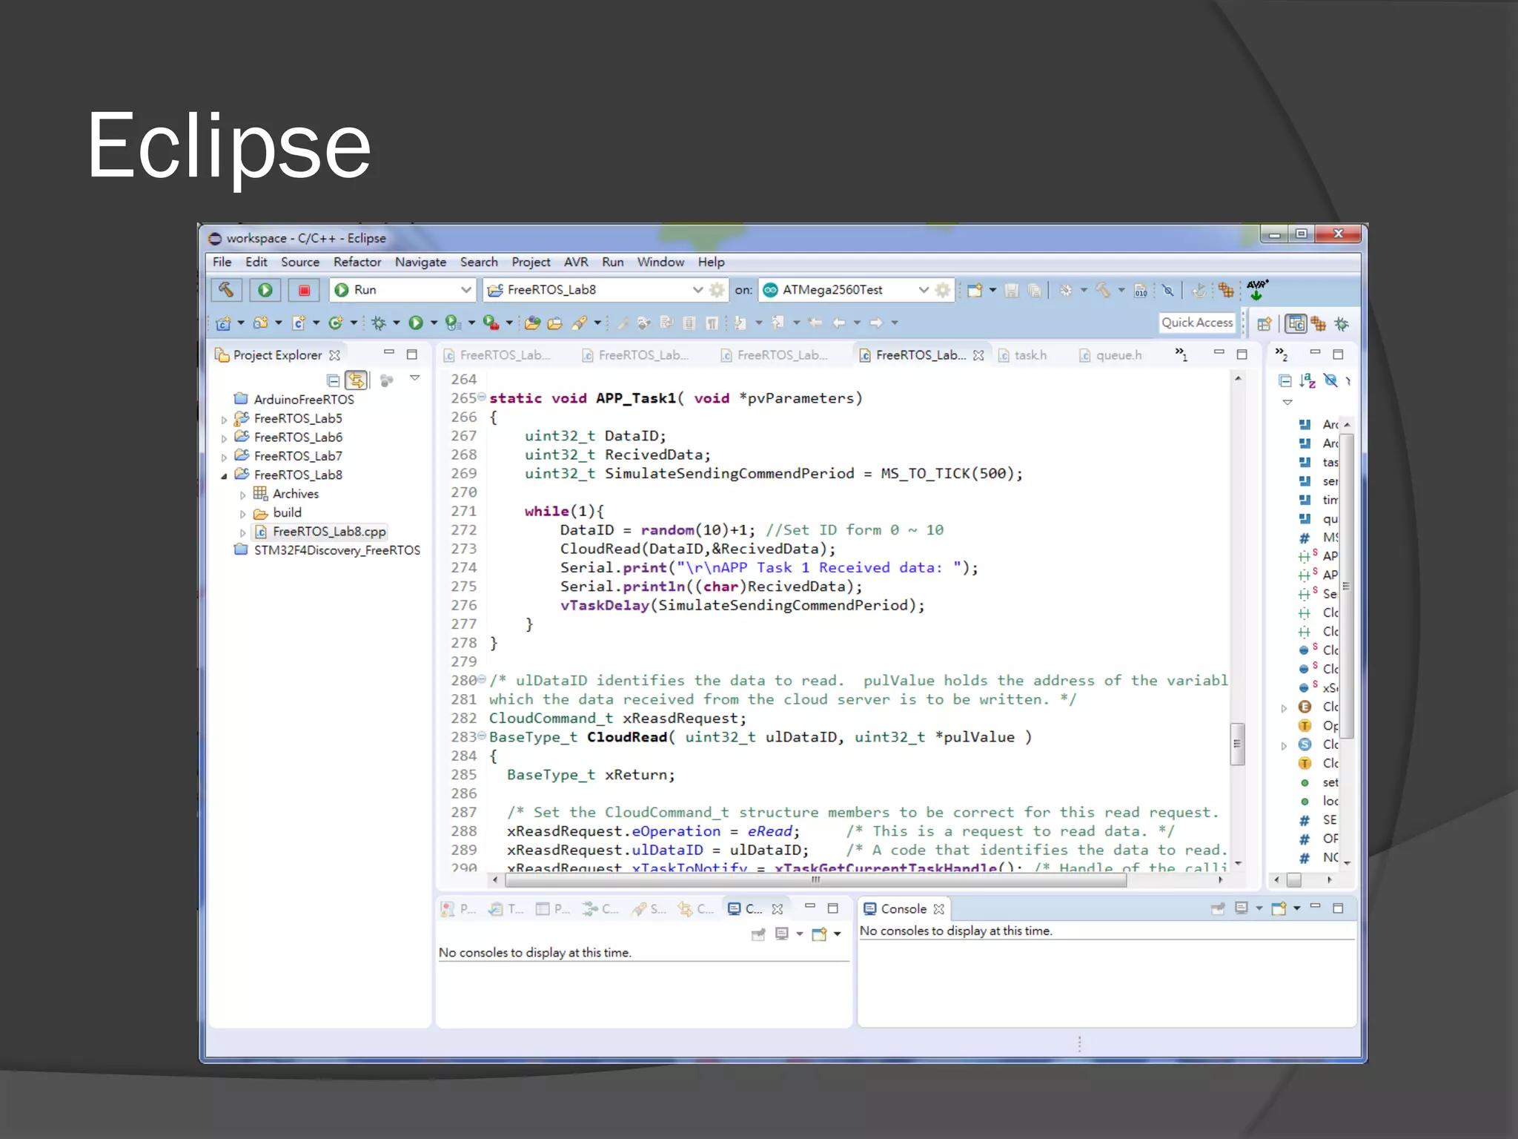Collapse the comment fold at line 280
1518x1139 pixels.
pyautogui.click(x=482, y=679)
